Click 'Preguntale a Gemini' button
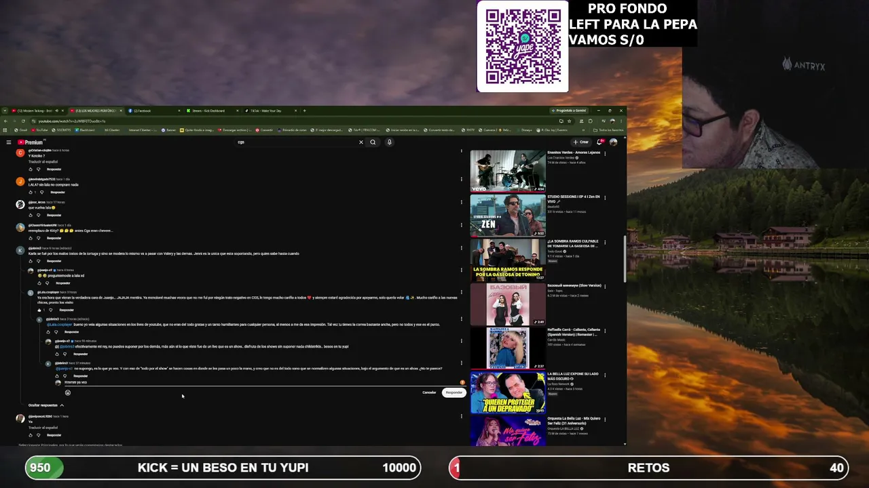The image size is (869, 488). click(569, 110)
